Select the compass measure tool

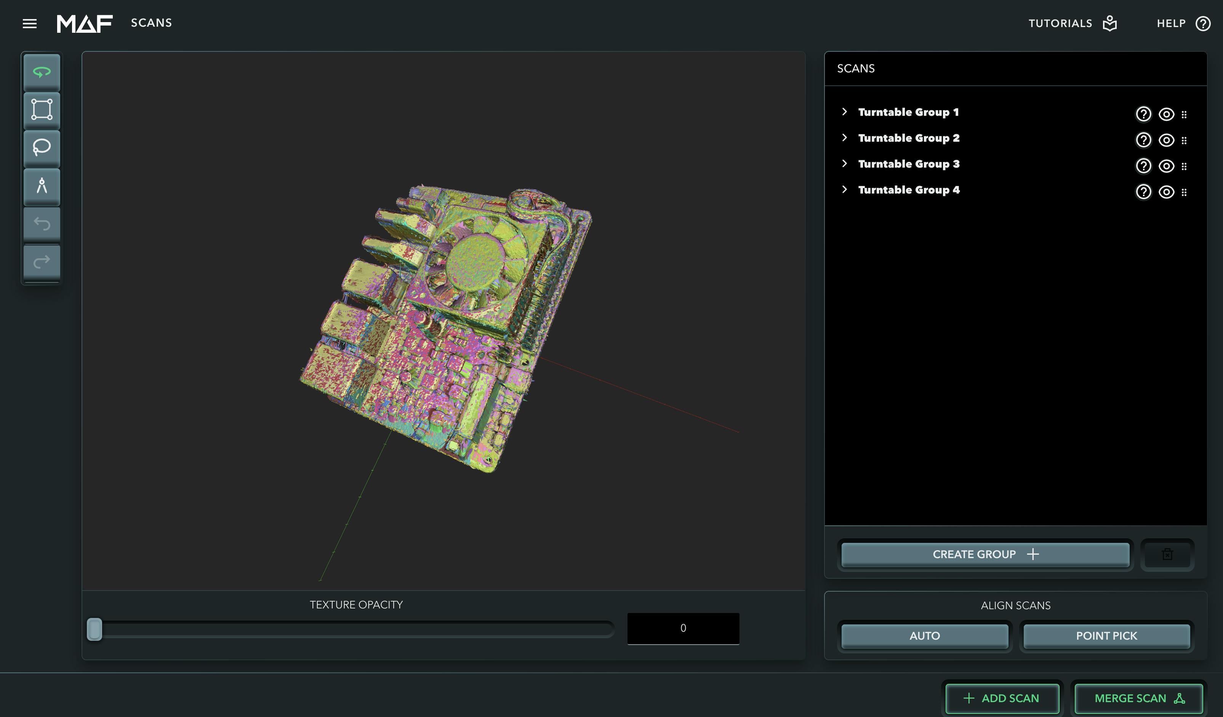(42, 186)
